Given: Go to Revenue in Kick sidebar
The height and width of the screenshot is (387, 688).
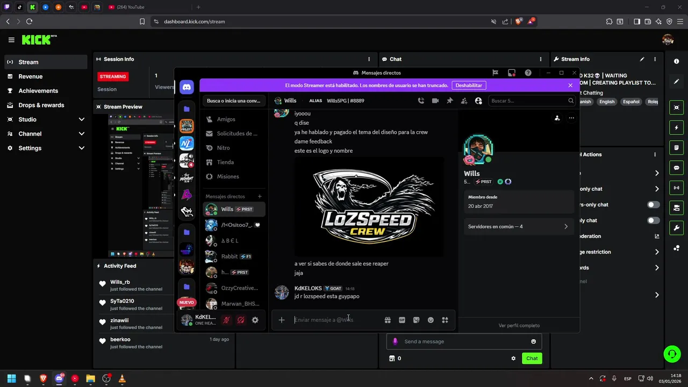Looking at the screenshot, I should pos(45,76).
